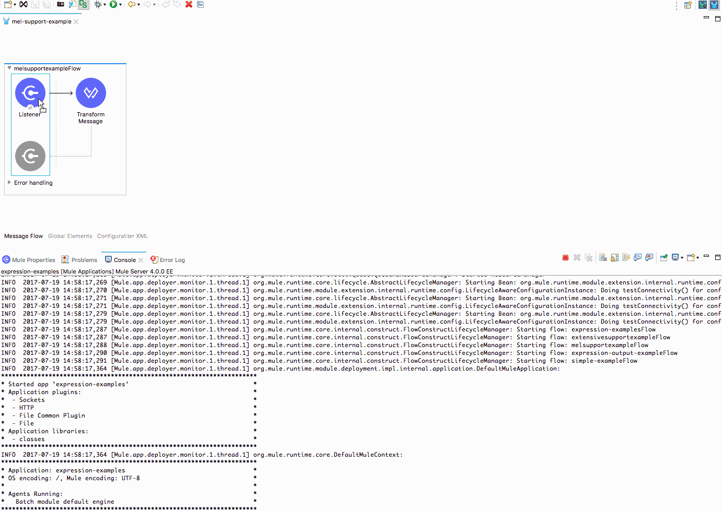The image size is (722, 511).
Task: Open the Problems tab
Action: click(84, 260)
